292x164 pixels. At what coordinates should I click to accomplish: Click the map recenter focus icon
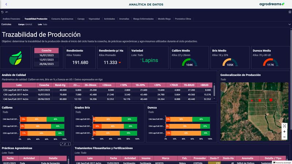click(x=284, y=125)
